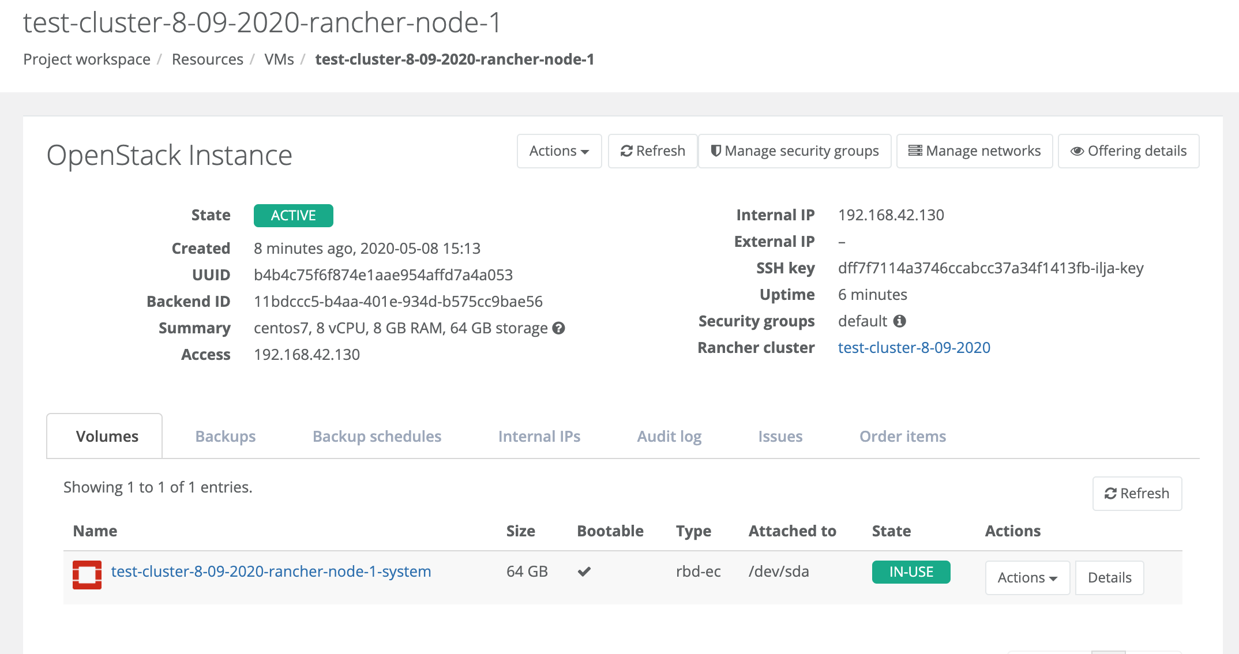Click the 64 GB size cell

527,572
